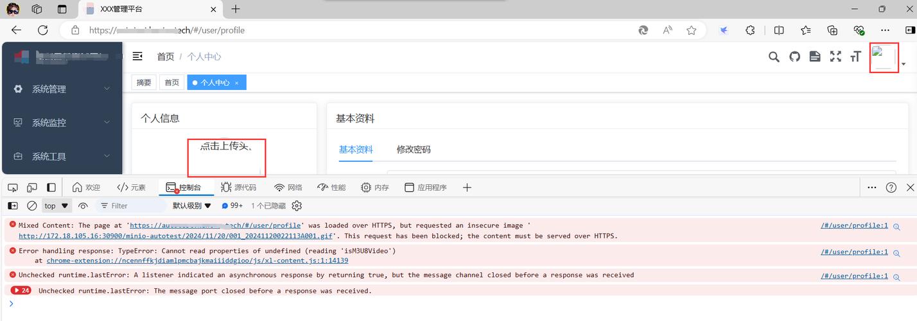
Task: Clear the console with the circle-slash icon
Action: [31, 206]
